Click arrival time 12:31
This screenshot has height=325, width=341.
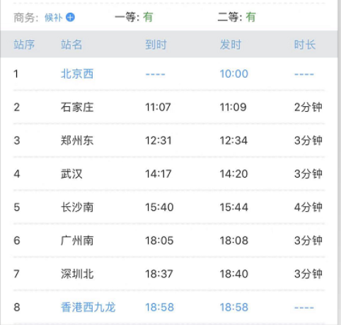click(x=158, y=141)
